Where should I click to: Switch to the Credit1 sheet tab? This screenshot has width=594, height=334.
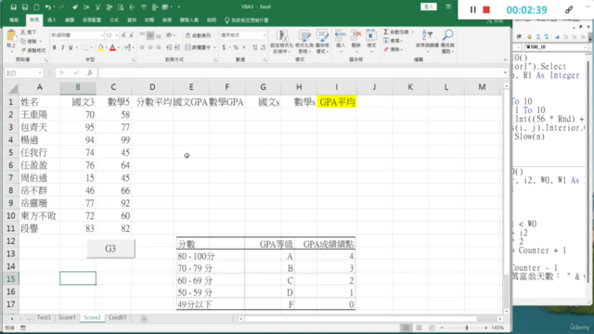tap(118, 317)
